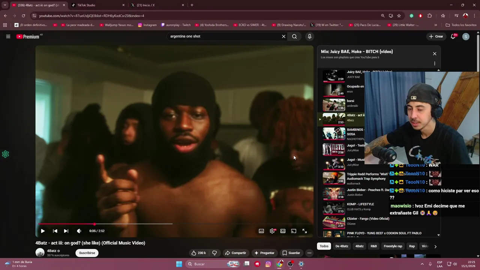Select the 4Batz filter chip
This screenshot has height=270, width=480.
coord(359,246)
